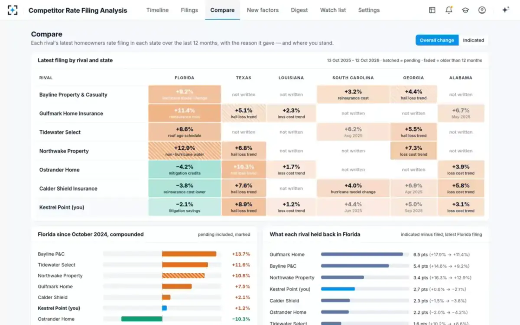The image size is (520, 325).
Task: Click the Ostrander Home row label in table
Action: (59, 170)
